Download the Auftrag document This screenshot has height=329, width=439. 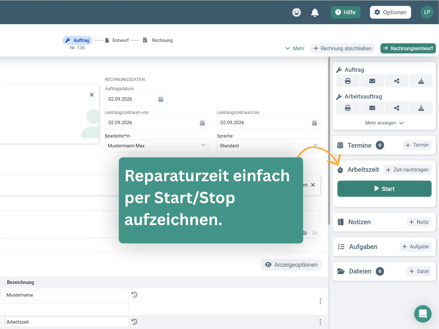coord(421,81)
